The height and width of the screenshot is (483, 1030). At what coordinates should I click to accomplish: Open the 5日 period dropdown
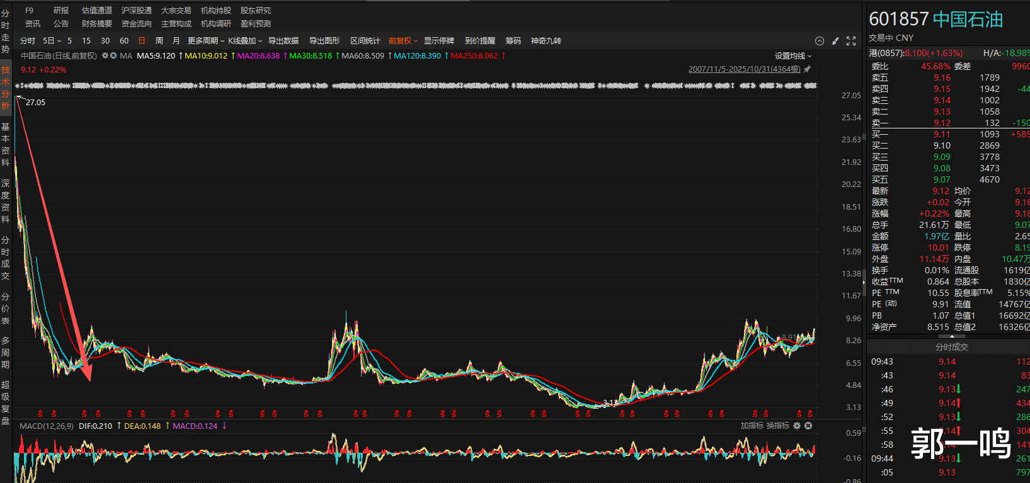[52, 41]
